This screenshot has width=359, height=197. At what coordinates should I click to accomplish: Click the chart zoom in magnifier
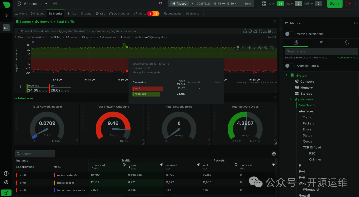(260, 48)
